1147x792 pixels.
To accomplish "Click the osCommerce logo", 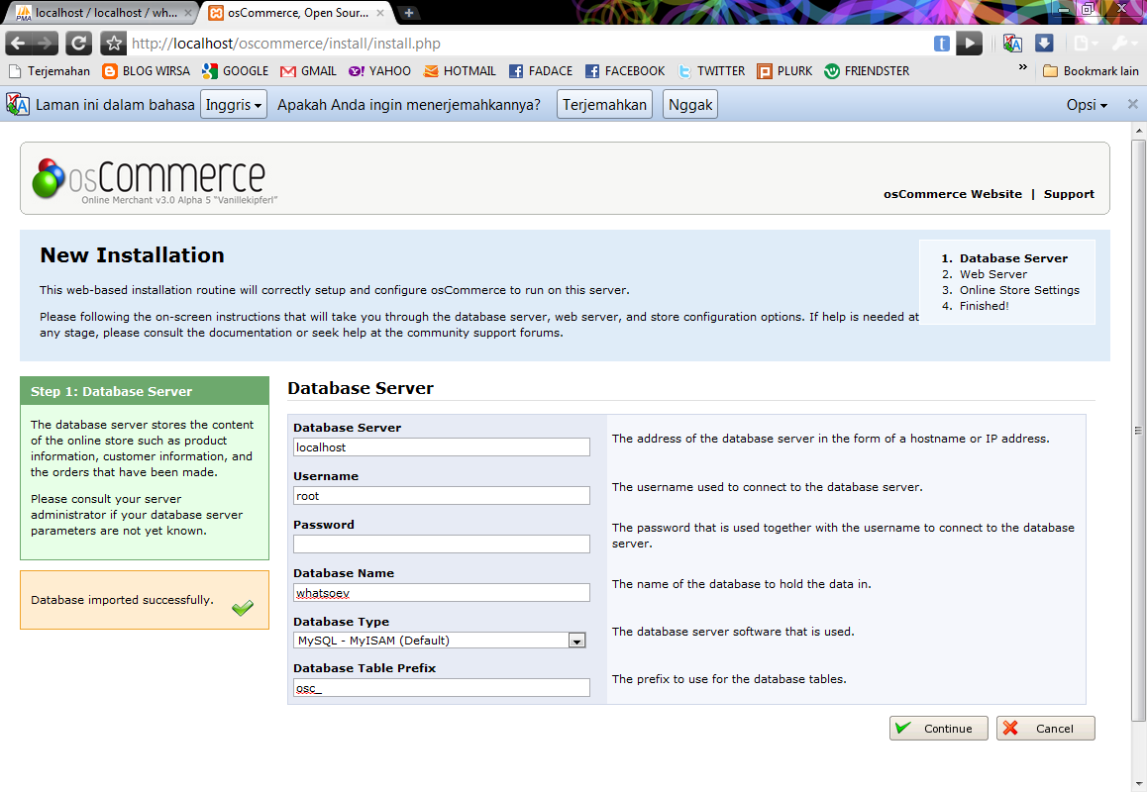I will click(x=156, y=180).
